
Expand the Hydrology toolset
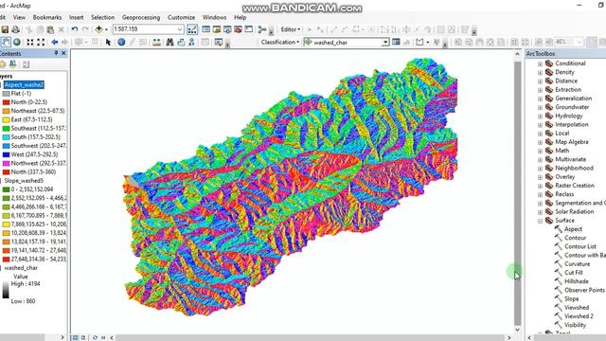[541, 116]
